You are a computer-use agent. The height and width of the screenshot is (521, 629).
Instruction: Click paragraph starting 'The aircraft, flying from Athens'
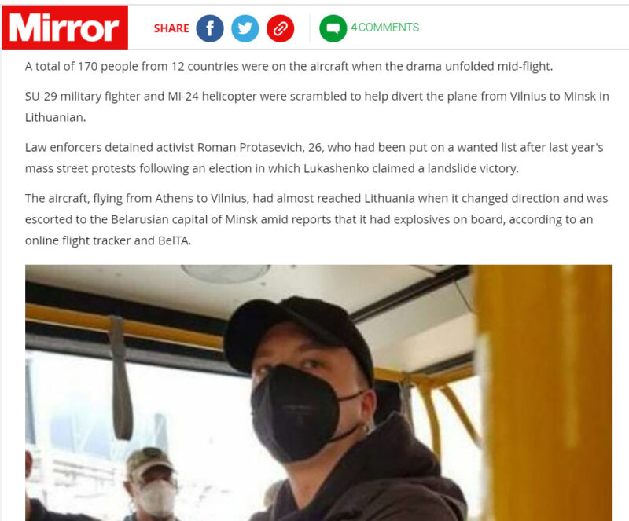317,219
